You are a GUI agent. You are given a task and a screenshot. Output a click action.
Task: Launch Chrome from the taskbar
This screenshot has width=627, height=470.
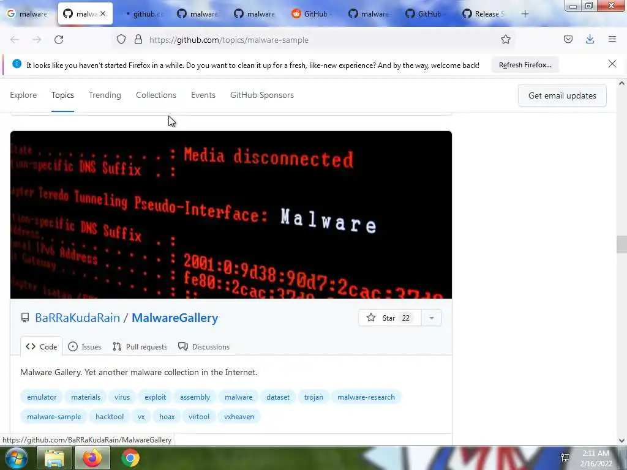[x=130, y=458]
